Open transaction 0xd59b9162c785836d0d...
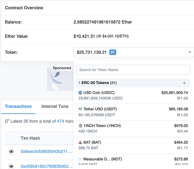The width and height of the screenshot is (194, 169). 47,166
